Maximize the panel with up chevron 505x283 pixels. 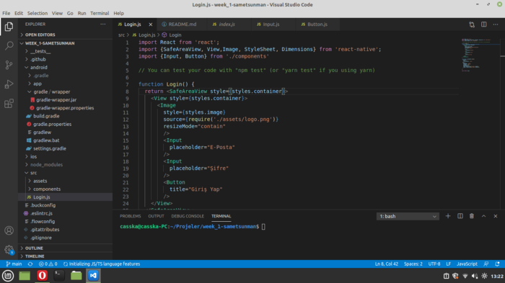(484, 216)
